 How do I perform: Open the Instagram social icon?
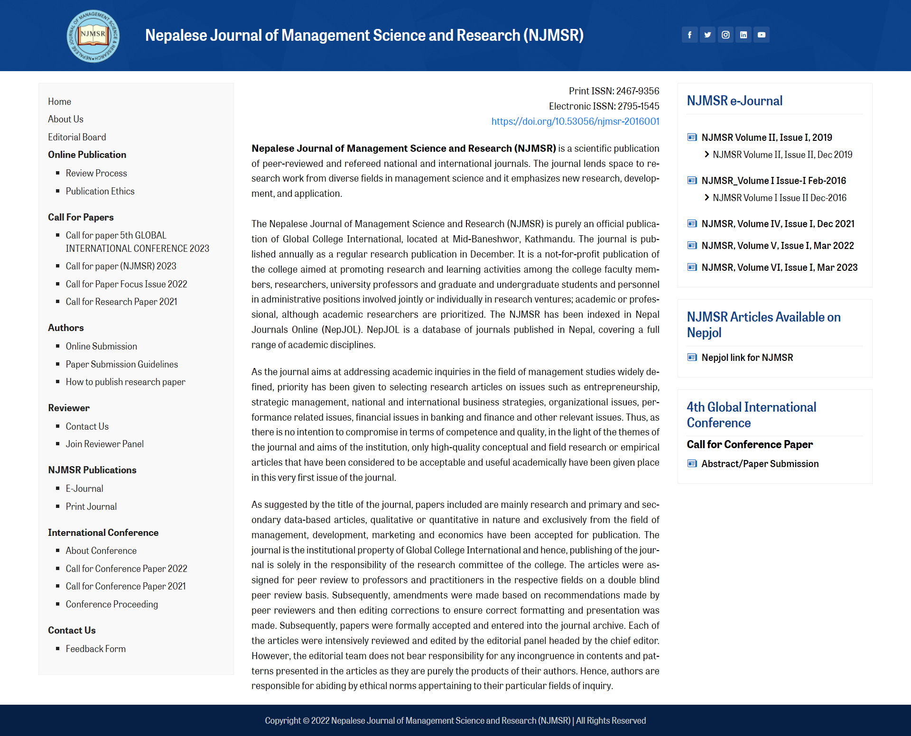tap(725, 35)
